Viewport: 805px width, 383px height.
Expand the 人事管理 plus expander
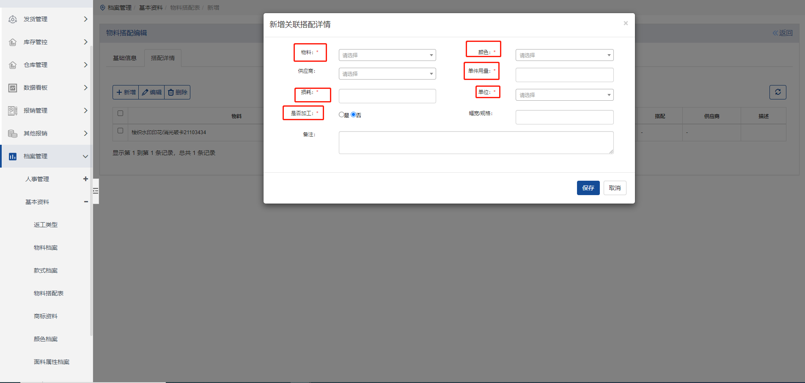(x=85, y=179)
